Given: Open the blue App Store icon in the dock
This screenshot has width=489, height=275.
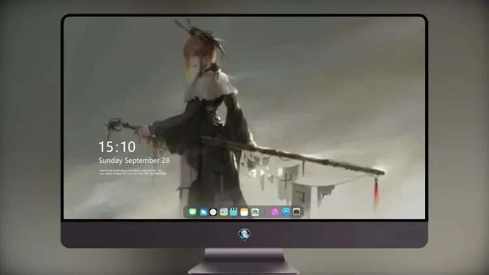Looking at the screenshot, I should (286, 212).
